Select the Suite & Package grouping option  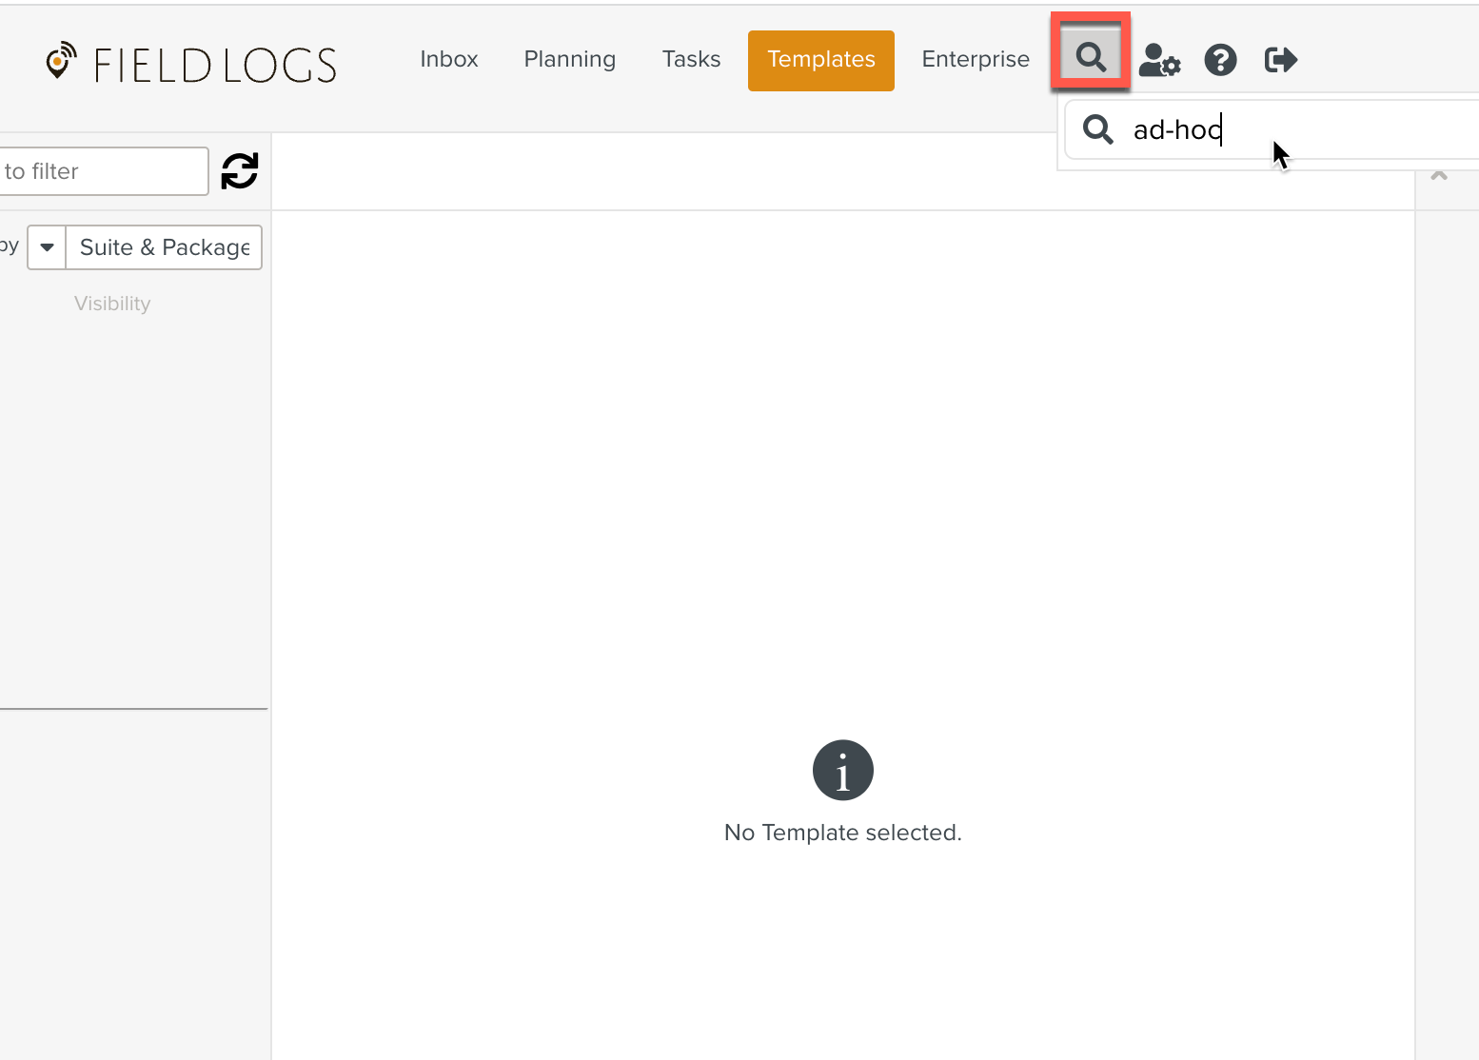[164, 247]
